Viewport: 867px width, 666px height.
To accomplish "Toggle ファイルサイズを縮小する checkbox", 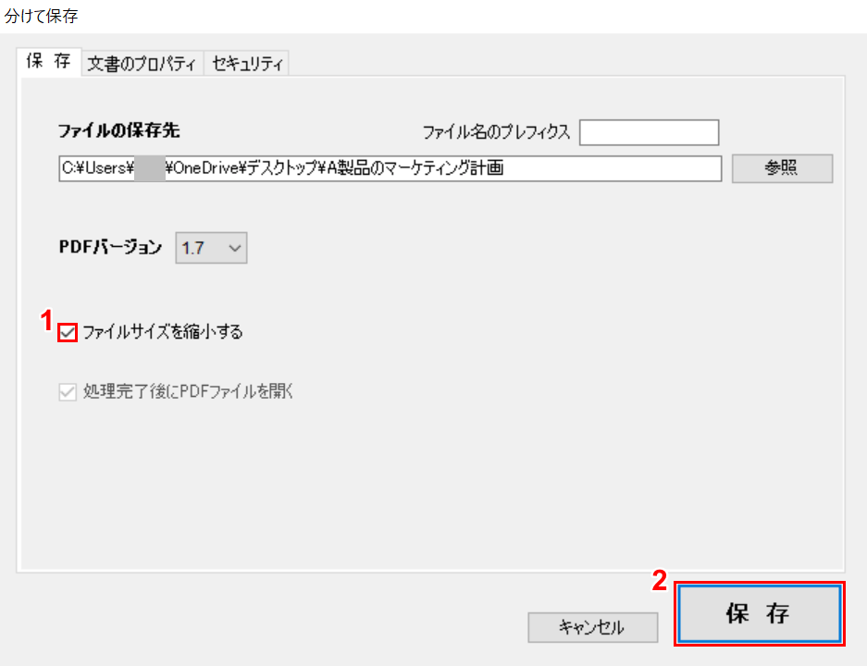I will pos(68,333).
